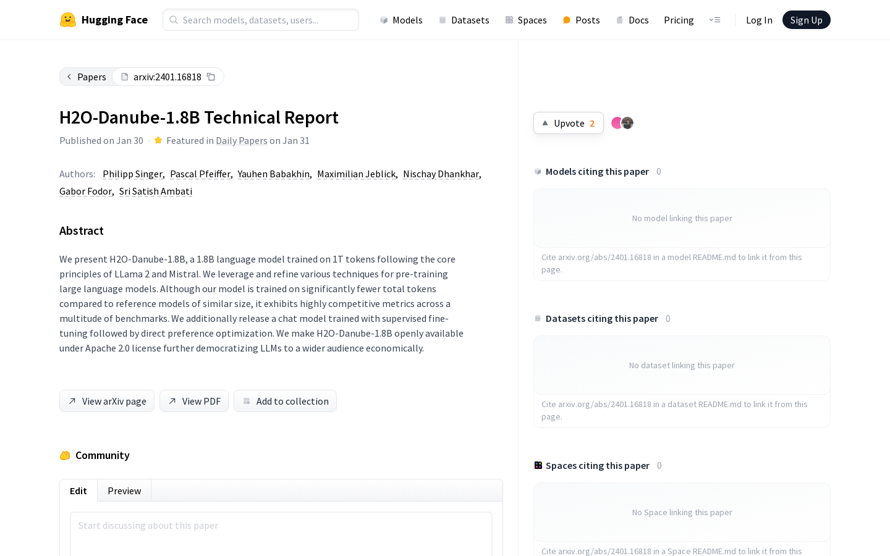
Task: Click the Docs icon in navbar
Action: pos(620,20)
